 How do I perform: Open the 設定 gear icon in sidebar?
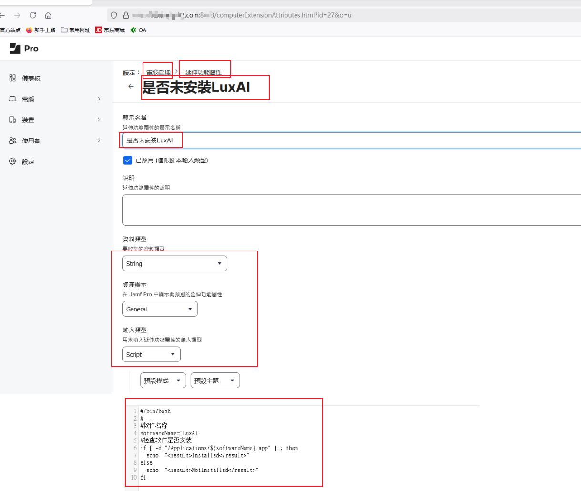[12, 161]
